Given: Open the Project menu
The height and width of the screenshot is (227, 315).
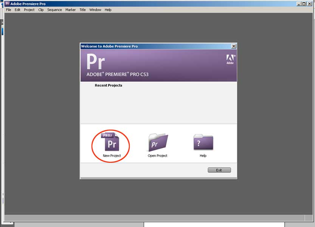Looking at the screenshot, I should [29, 10].
